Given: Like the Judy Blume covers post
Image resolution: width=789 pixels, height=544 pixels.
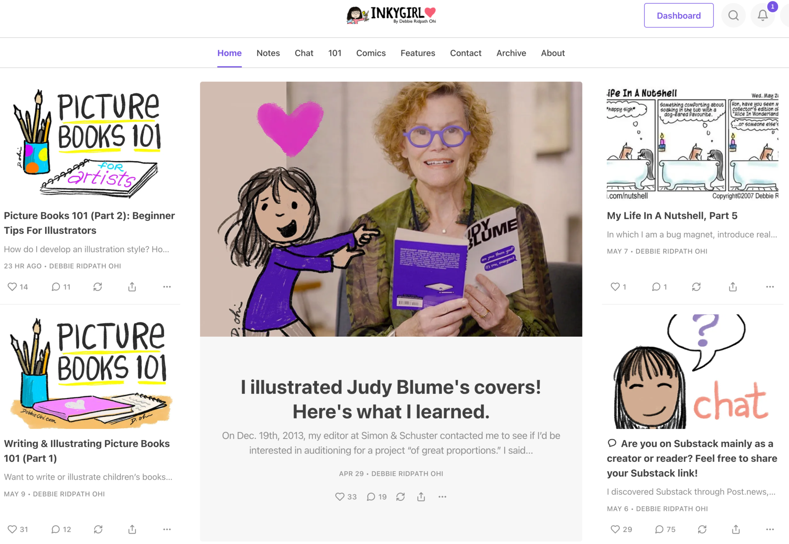Looking at the screenshot, I should [x=346, y=497].
